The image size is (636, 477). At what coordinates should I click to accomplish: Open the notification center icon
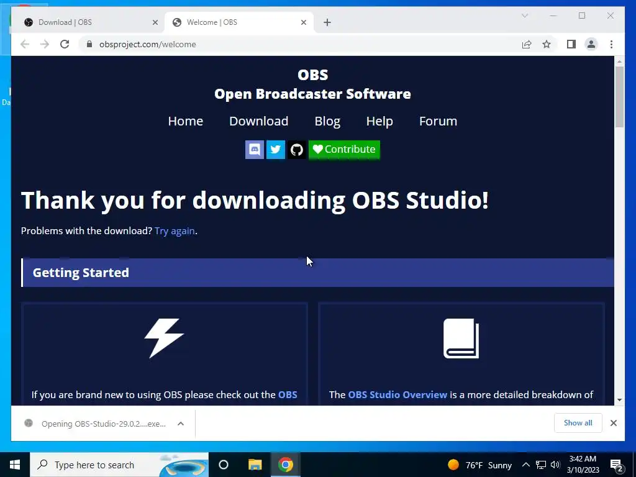pyautogui.click(x=617, y=465)
